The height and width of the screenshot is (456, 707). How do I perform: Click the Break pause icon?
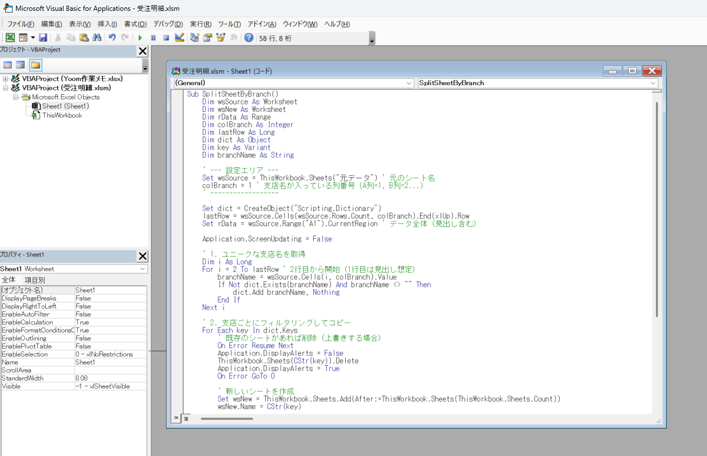click(153, 38)
